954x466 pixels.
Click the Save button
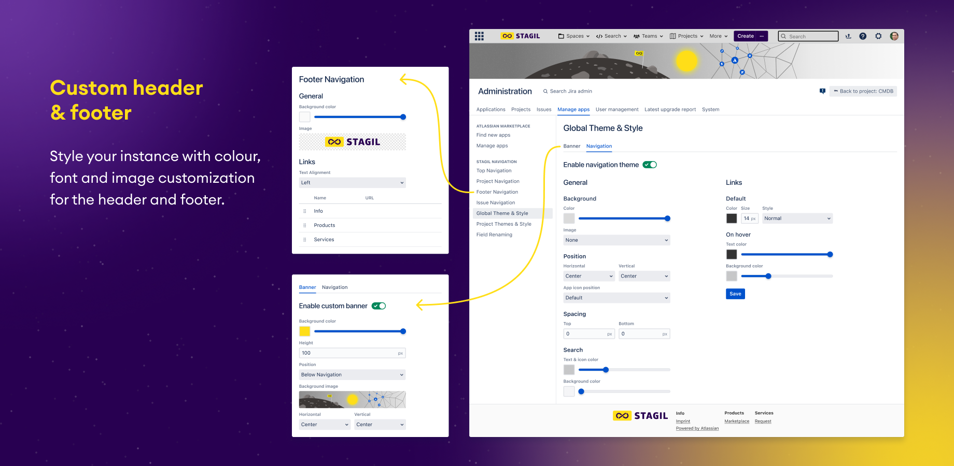coord(735,294)
